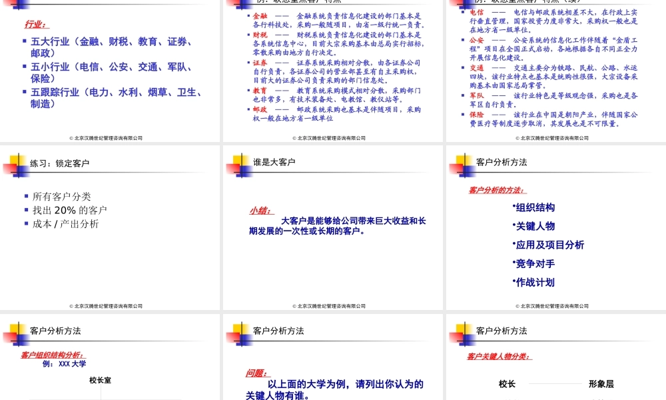666x400 pixels.
Task: Select the slide listing 五大行业 and 五小行业
Action: click(110, 71)
